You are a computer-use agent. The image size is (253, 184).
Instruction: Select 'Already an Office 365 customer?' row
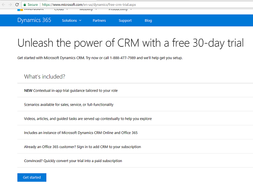click(x=135, y=146)
